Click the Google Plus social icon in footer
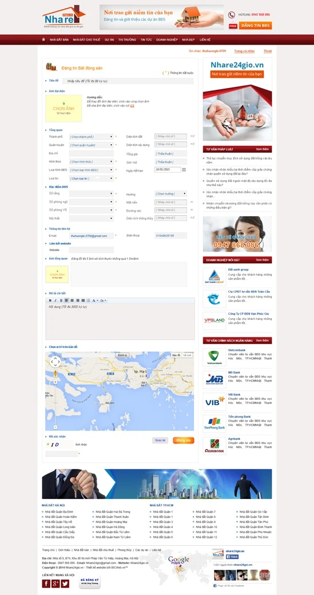 (56, 583)
